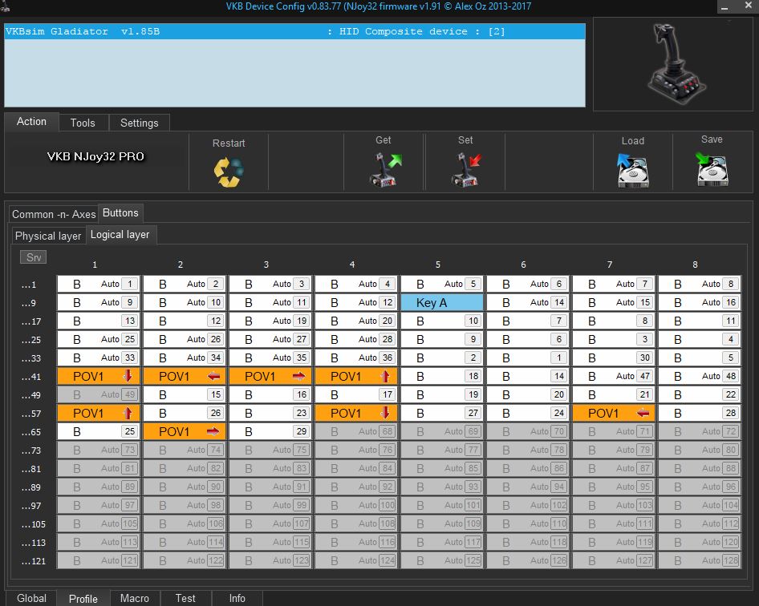Select POV1 up arrow cell in row 57
The height and width of the screenshot is (606, 759).
click(99, 413)
